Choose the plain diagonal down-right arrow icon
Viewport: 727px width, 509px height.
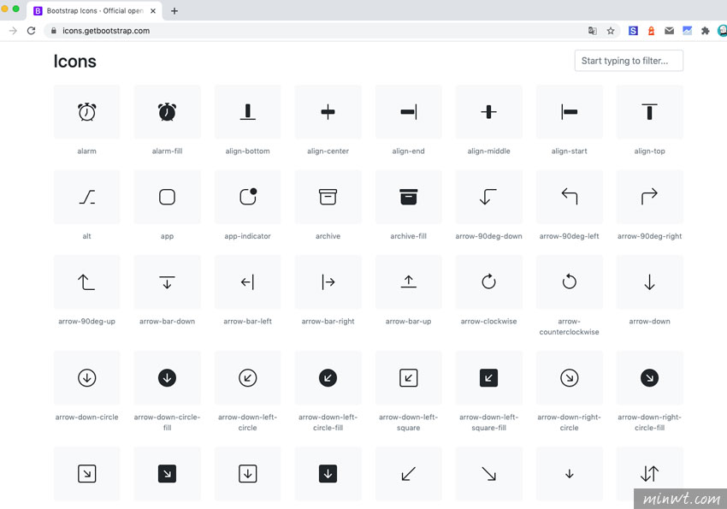click(488, 474)
